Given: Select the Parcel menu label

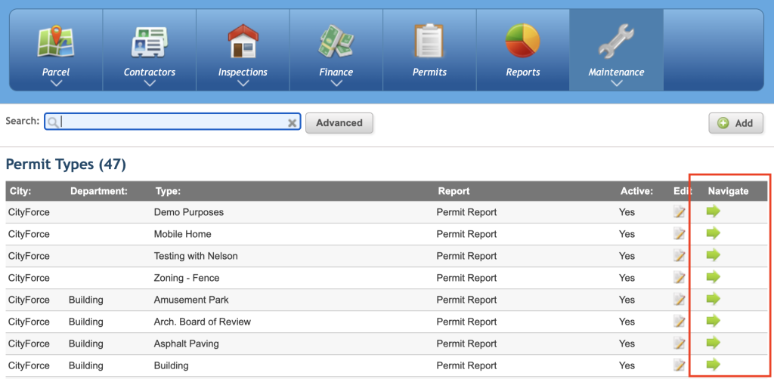Looking at the screenshot, I should [56, 72].
